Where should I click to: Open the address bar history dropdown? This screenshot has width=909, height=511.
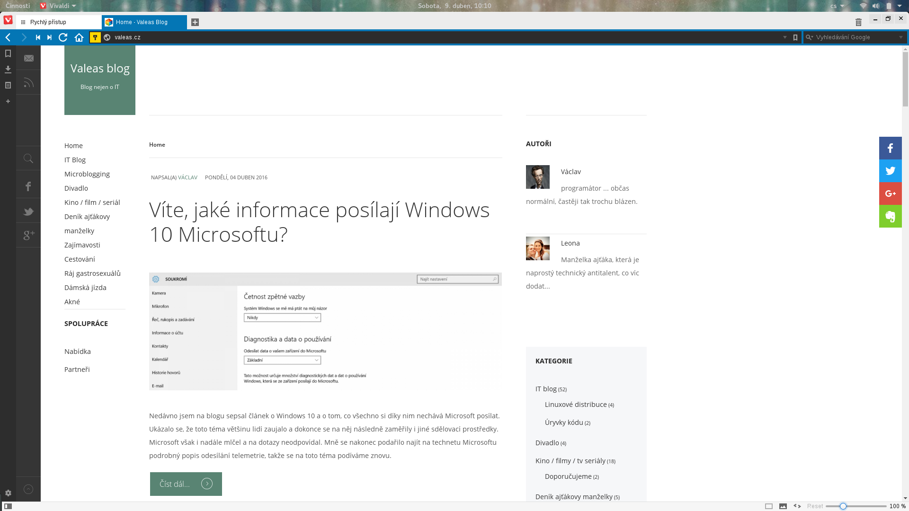tap(785, 37)
